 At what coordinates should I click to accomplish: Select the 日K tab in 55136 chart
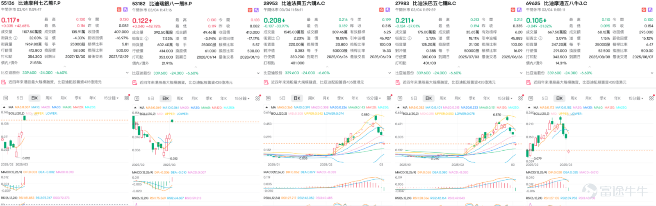(x=34, y=98)
